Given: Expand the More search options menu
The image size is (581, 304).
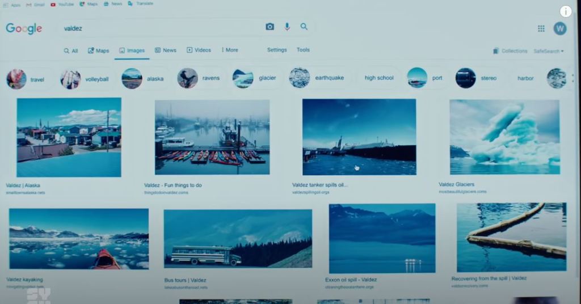Looking at the screenshot, I should tap(230, 50).
